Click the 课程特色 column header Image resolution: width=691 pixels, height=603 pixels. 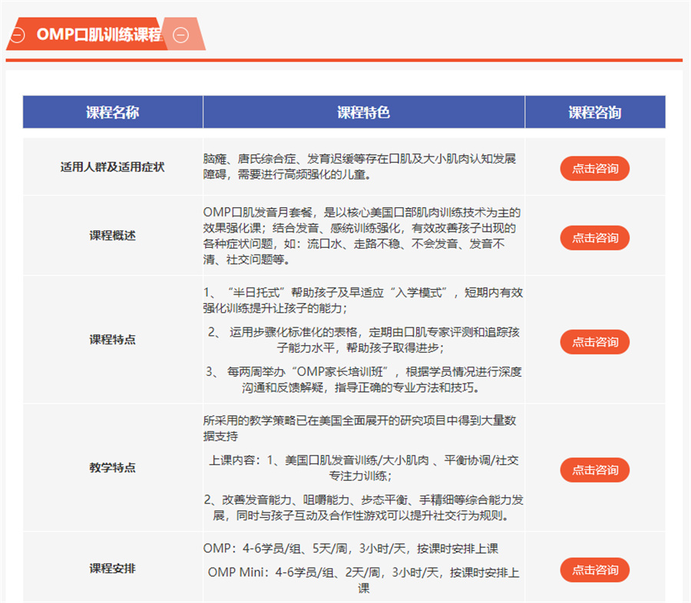363,112
